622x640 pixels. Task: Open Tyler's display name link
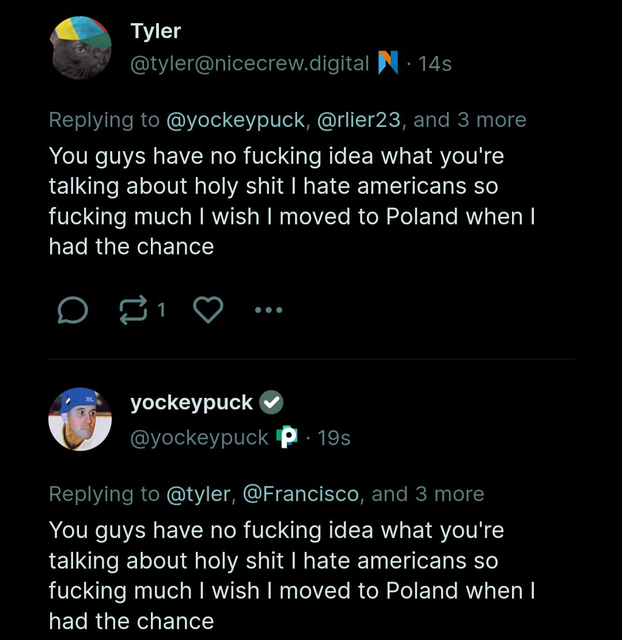[155, 31]
